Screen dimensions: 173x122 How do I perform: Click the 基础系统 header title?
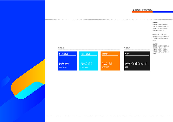[137, 10]
